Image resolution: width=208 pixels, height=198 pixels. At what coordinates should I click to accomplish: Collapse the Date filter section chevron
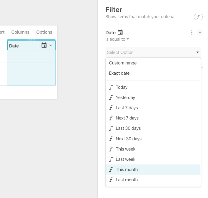(x=200, y=33)
